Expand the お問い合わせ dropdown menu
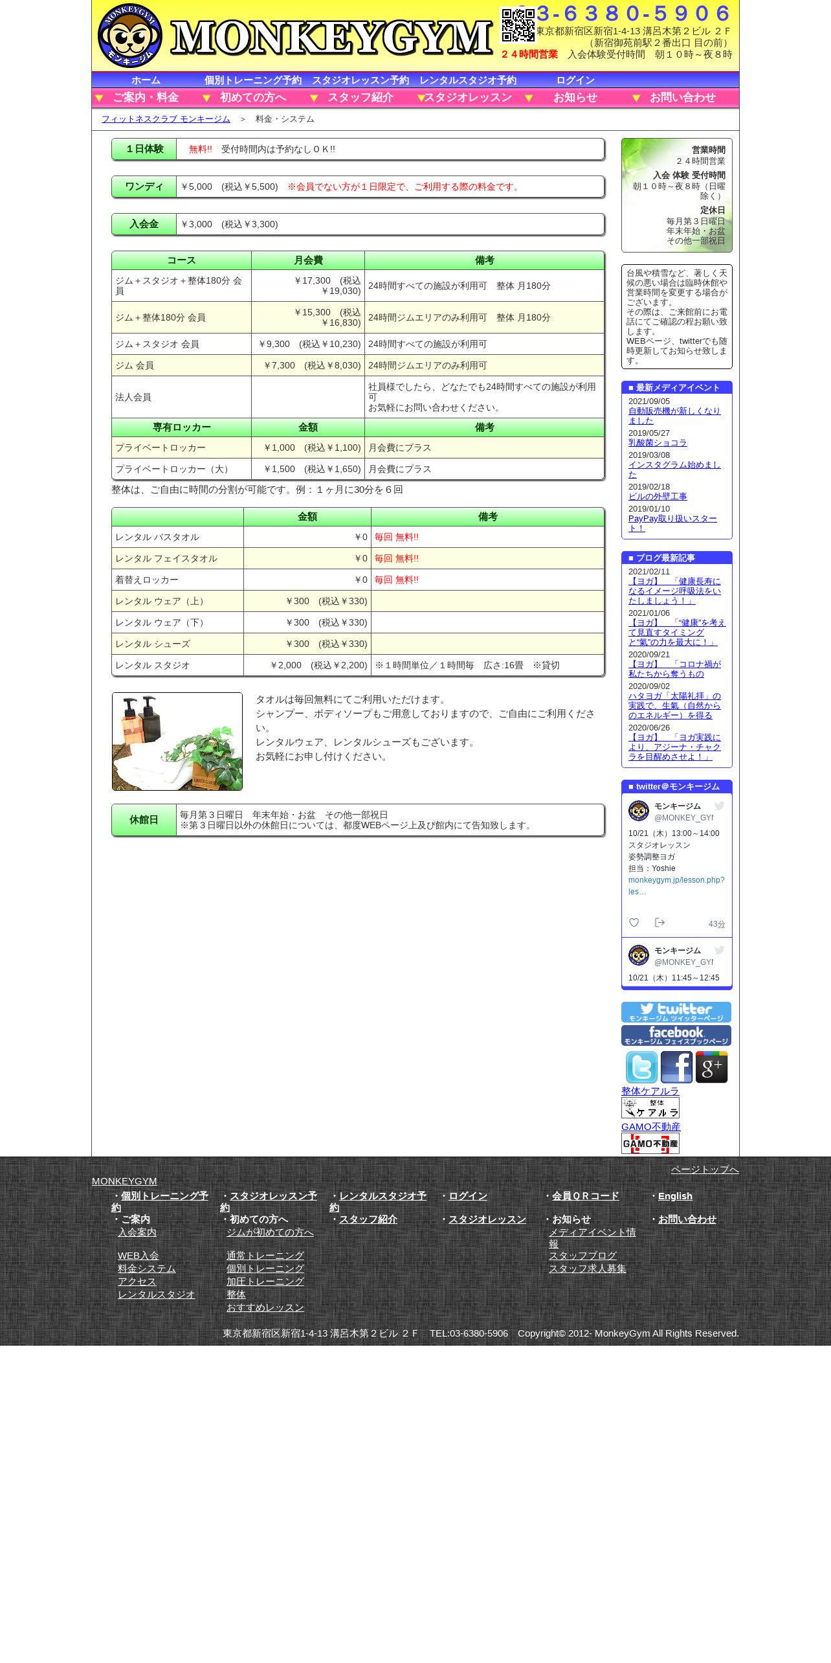Screen dimensions: 831x1663 point(683,98)
